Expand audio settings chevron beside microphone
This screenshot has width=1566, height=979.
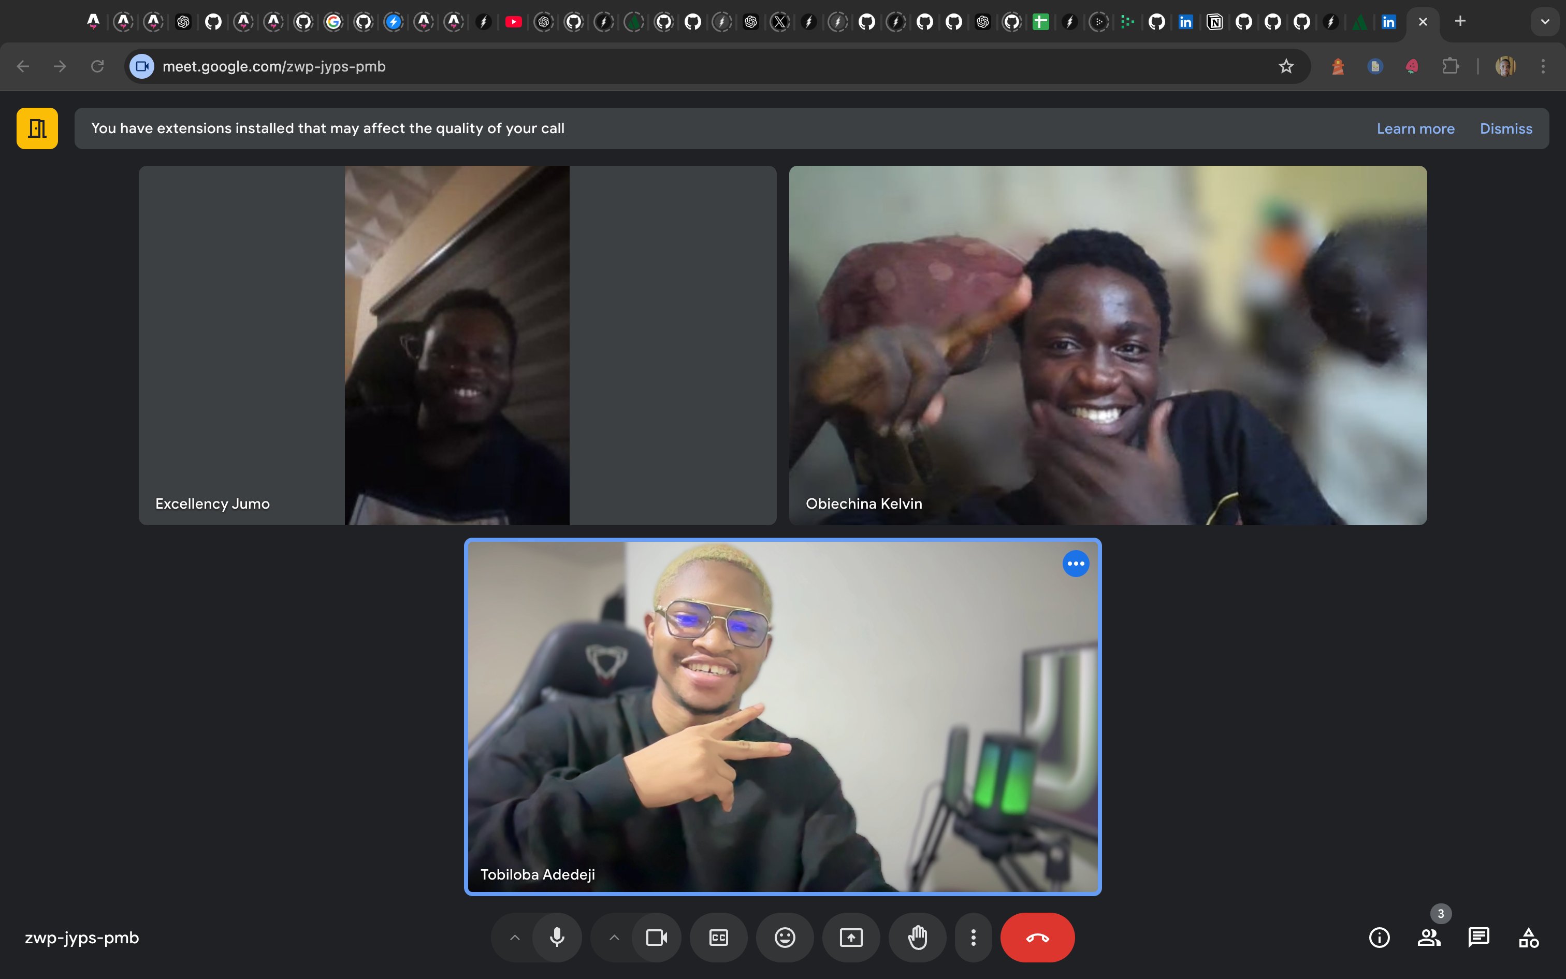point(514,937)
